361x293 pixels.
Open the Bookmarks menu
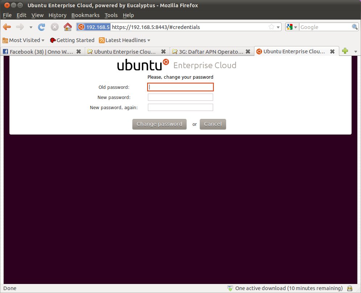tap(85, 15)
